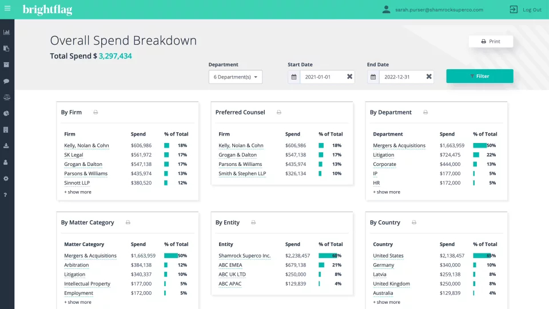The height and width of the screenshot is (309, 549).
Task: Open the 6 Department(s) dropdown
Action: [235, 77]
